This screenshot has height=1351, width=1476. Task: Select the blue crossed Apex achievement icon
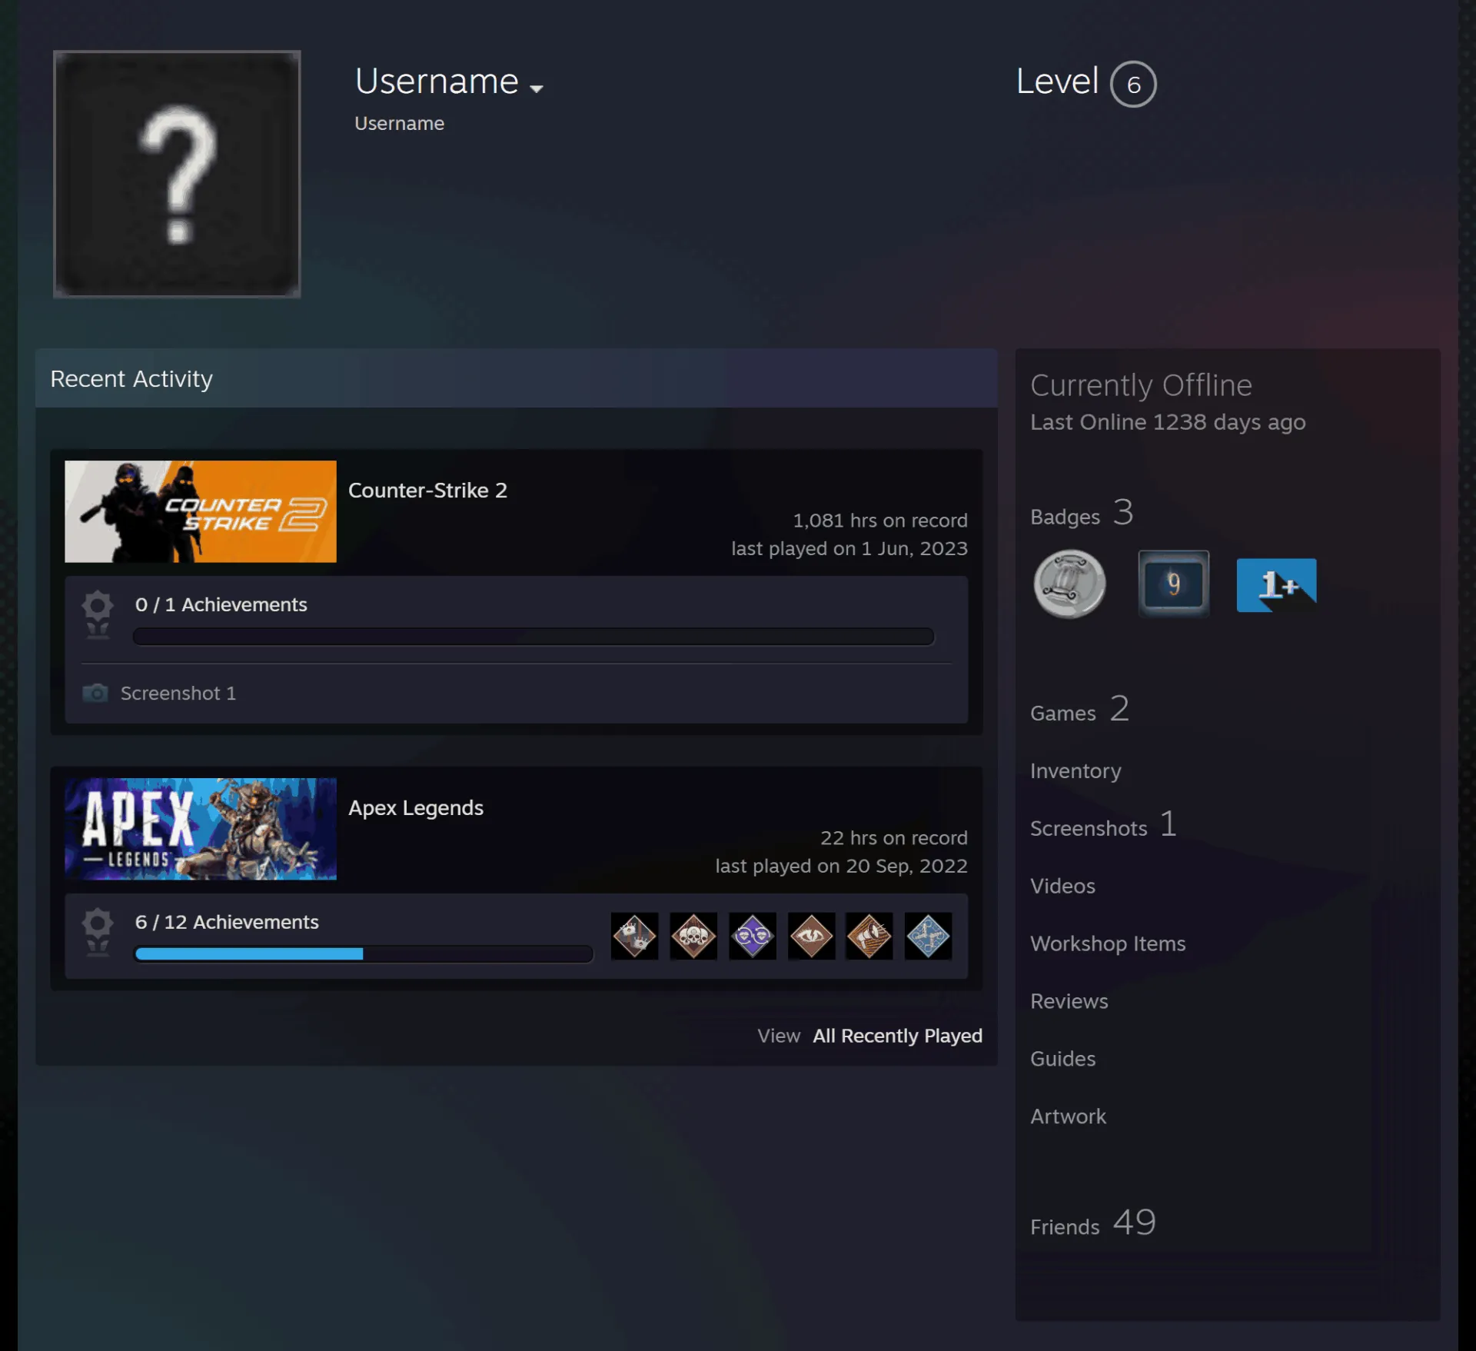pyautogui.click(x=928, y=936)
